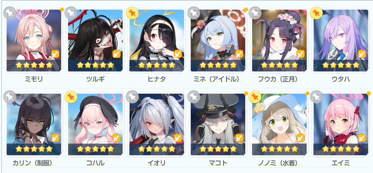Toggle the pin on ツルギ's card
373x173 pixels.
click(71, 13)
